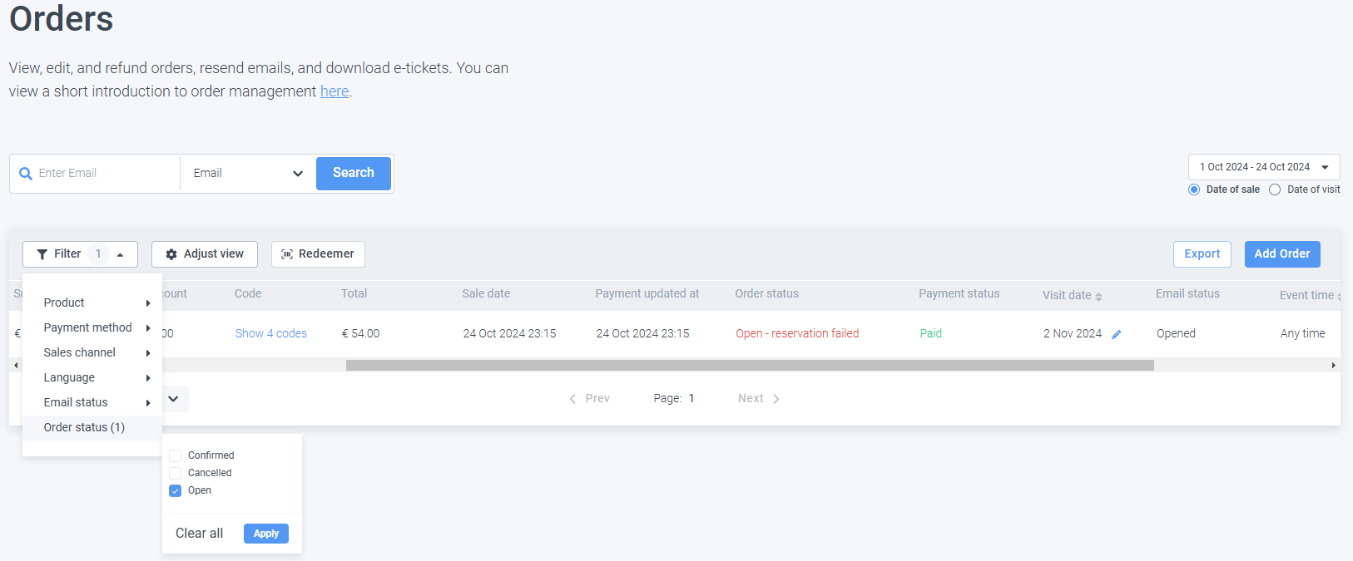The width and height of the screenshot is (1353, 561).
Task: Apply the selected order status filter
Action: (x=266, y=534)
